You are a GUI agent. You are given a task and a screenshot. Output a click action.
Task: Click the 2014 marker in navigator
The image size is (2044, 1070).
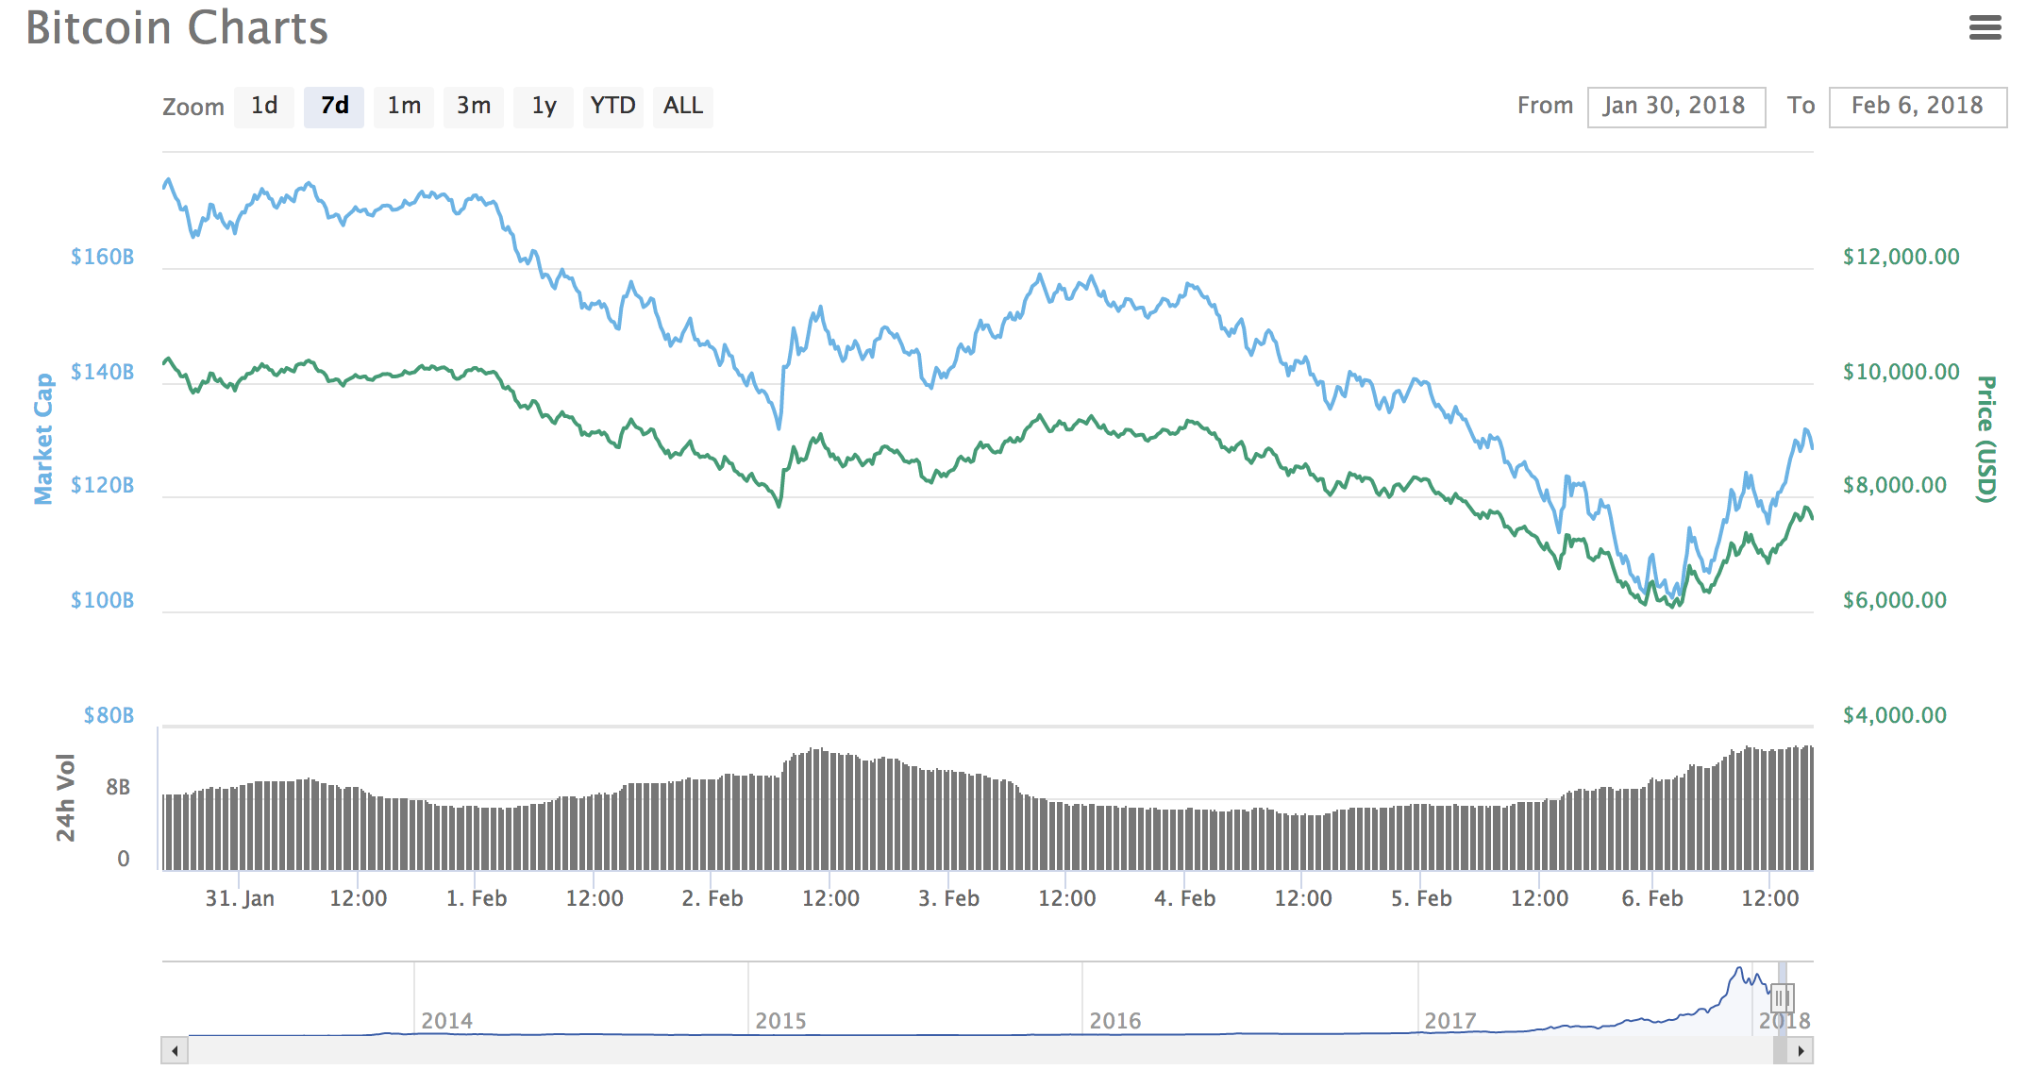[446, 1021]
